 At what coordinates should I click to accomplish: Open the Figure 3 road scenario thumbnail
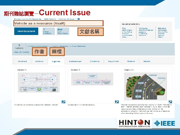coord(145,86)
